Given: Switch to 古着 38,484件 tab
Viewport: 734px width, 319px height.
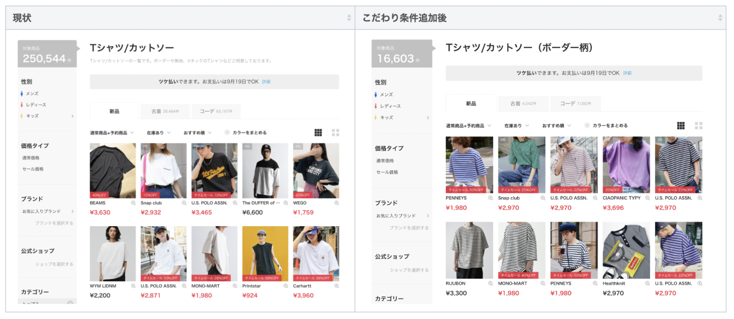Looking at the screenshot, I should (x=165, y=111).
